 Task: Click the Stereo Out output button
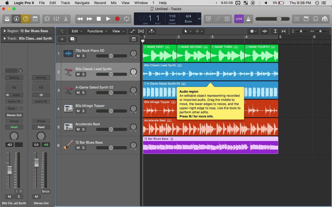(x=14, y=115)
